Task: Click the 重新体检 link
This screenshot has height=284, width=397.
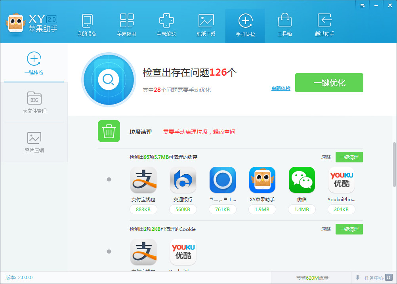Action: coord(281,88)
